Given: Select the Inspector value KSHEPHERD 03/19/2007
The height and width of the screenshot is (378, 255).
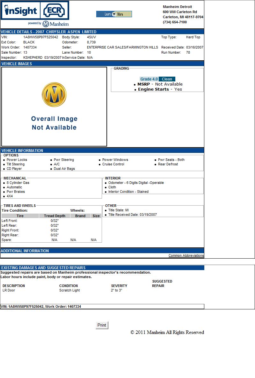Looking at the screenshot, I should 42,57.
